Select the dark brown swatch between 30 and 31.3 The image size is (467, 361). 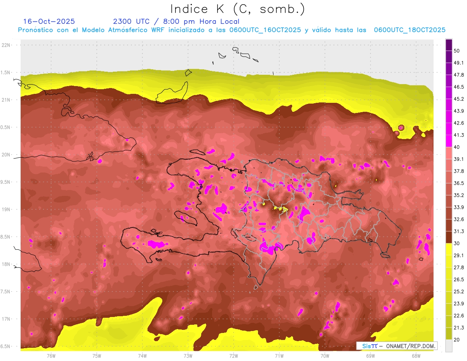[449, 237]
